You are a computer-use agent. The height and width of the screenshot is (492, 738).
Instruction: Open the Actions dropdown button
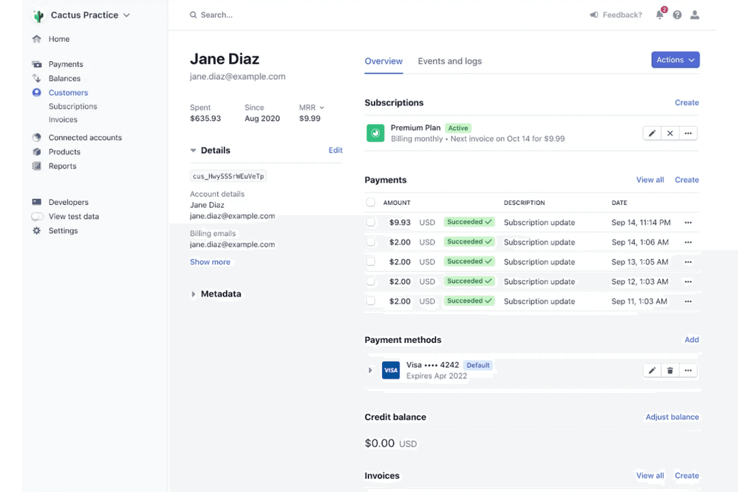pyautogui.click(x=675, y=60)
